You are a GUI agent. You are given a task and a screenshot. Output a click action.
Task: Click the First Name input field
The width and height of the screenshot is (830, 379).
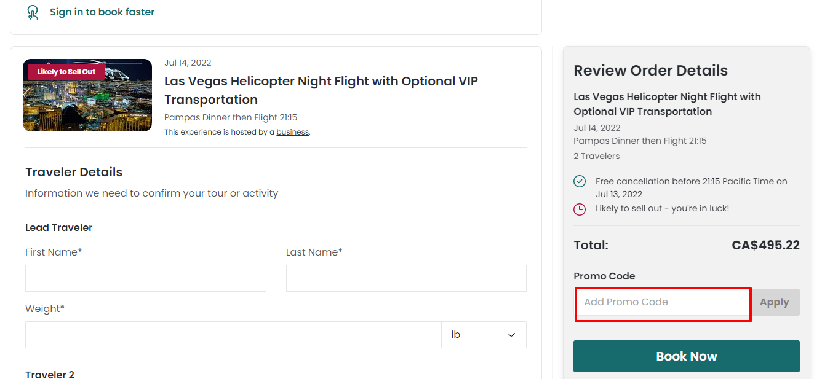(146, 278)
